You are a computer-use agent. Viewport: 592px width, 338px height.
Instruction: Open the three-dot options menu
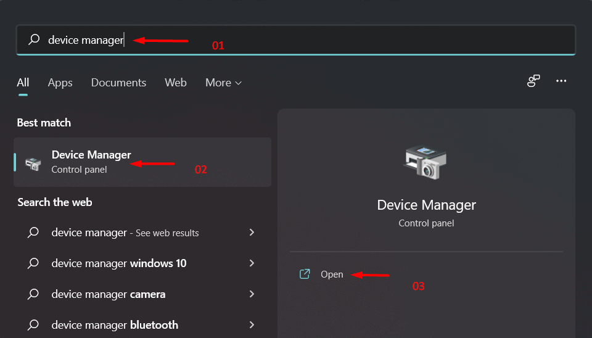coord(561,81)
